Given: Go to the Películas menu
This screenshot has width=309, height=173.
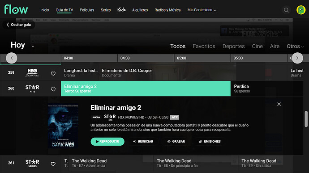Looking at the screenshot, I should click(x=87, y=10).
